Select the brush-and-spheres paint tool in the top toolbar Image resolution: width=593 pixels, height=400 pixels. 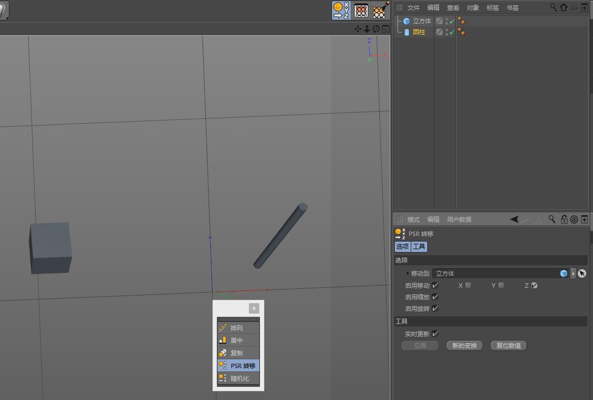(380, 10)
